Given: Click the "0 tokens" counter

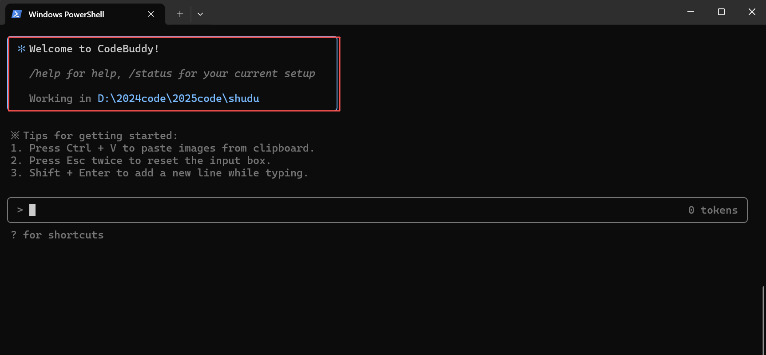Looking at the screenshot, I should [x=713, y=210].
